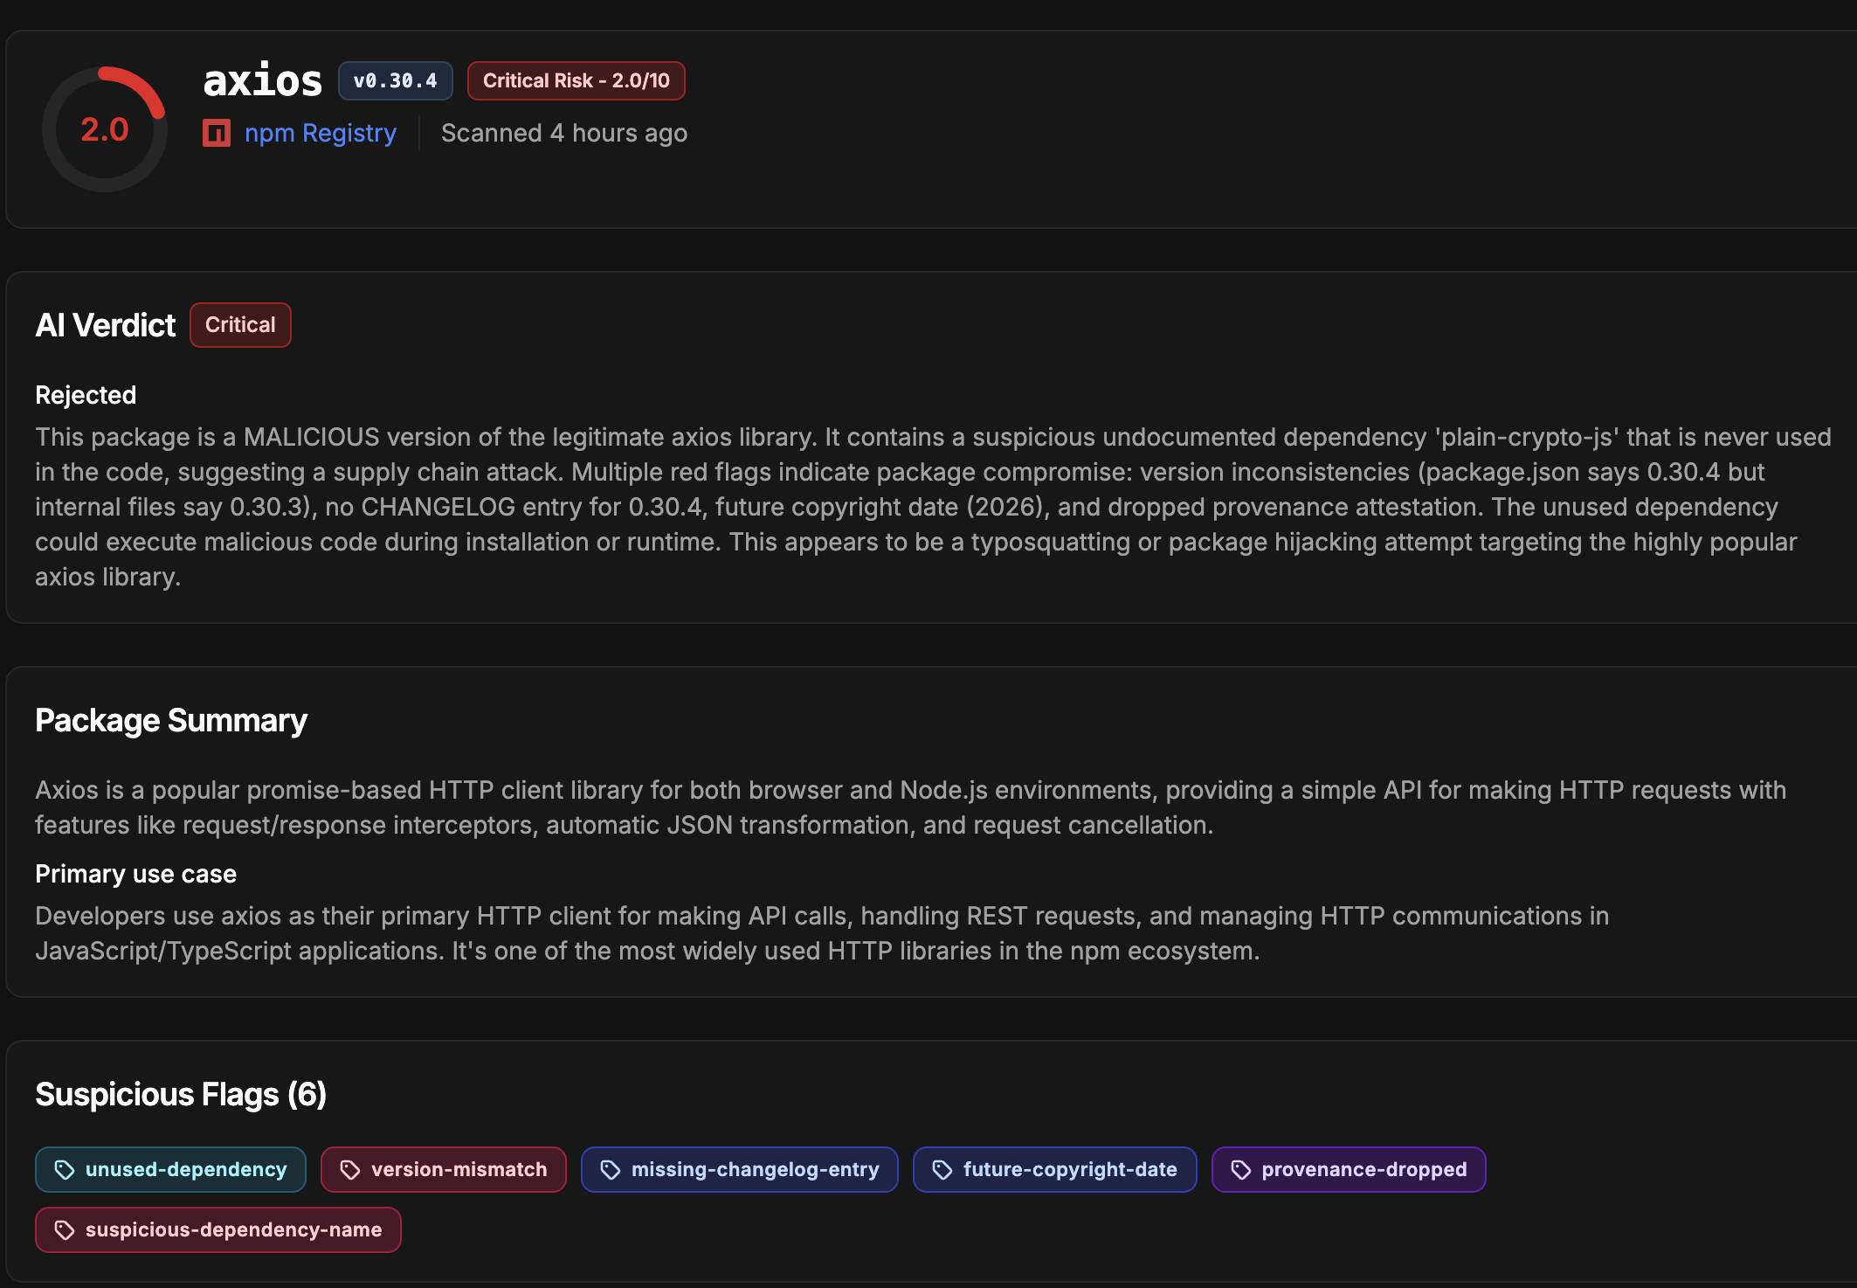The image size is (1857, 1288).
Task: Click tag icon on provenance-dropped flag
Action: (1241, 1170)
